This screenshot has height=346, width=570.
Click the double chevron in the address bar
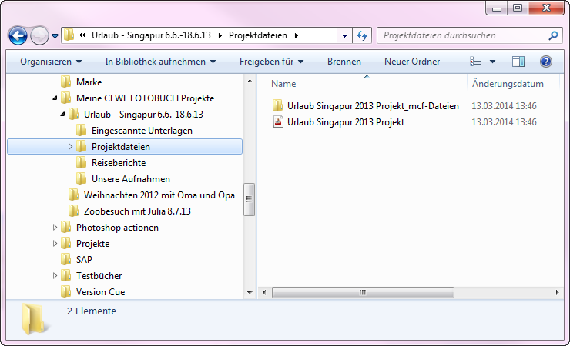point(82,35)
